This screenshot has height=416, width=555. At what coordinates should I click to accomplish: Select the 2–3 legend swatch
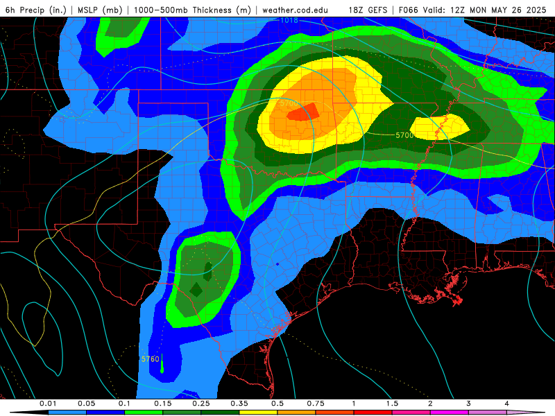[x=450, y=412]
